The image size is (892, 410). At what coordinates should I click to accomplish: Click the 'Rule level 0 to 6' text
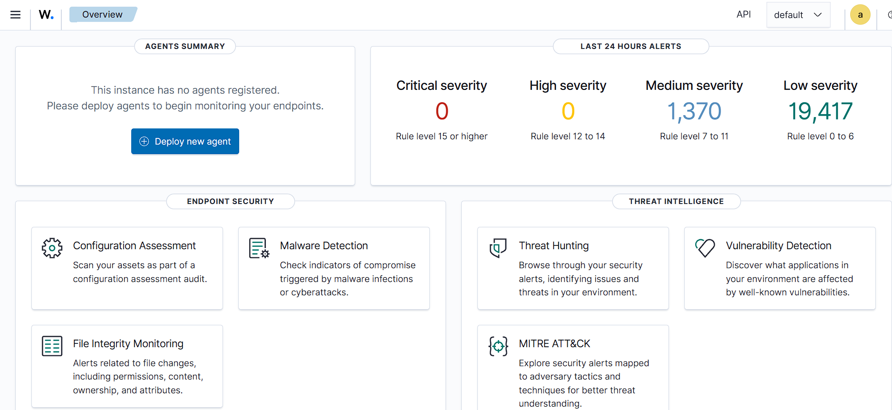[x=821, y=137]
